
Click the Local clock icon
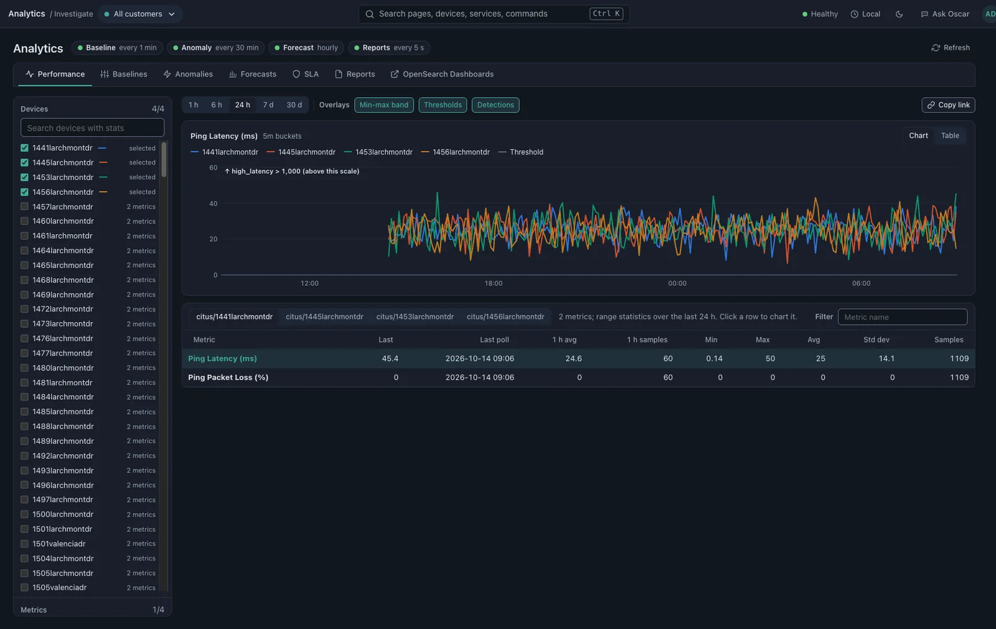tap(854, 14)
